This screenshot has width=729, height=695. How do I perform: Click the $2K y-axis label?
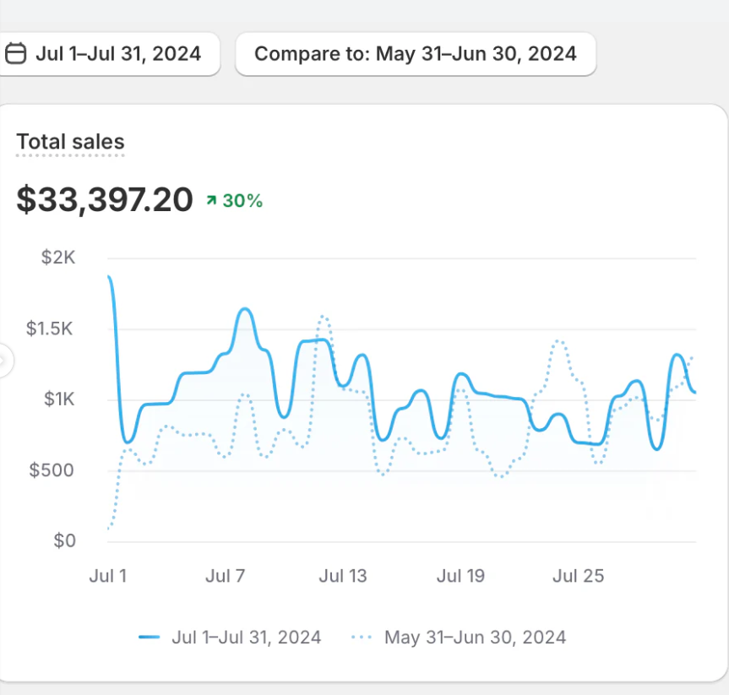click(58, 258)
